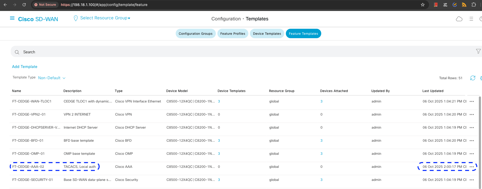Open devices attached count for FT-CEDGE-OMP-01
482x189 pixels.
click(322, 154)
